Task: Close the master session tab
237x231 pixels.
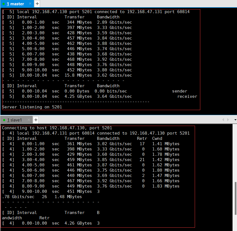Action: (x=30, y=4)
